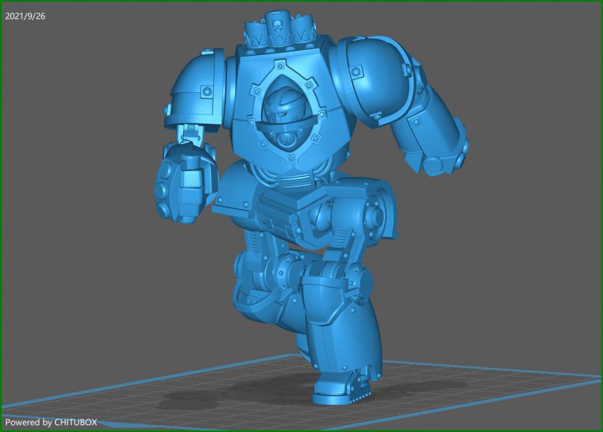
Task: Click the Powered by CHITUBOX link
Action: pyautogui.click(x=51, y=422)
